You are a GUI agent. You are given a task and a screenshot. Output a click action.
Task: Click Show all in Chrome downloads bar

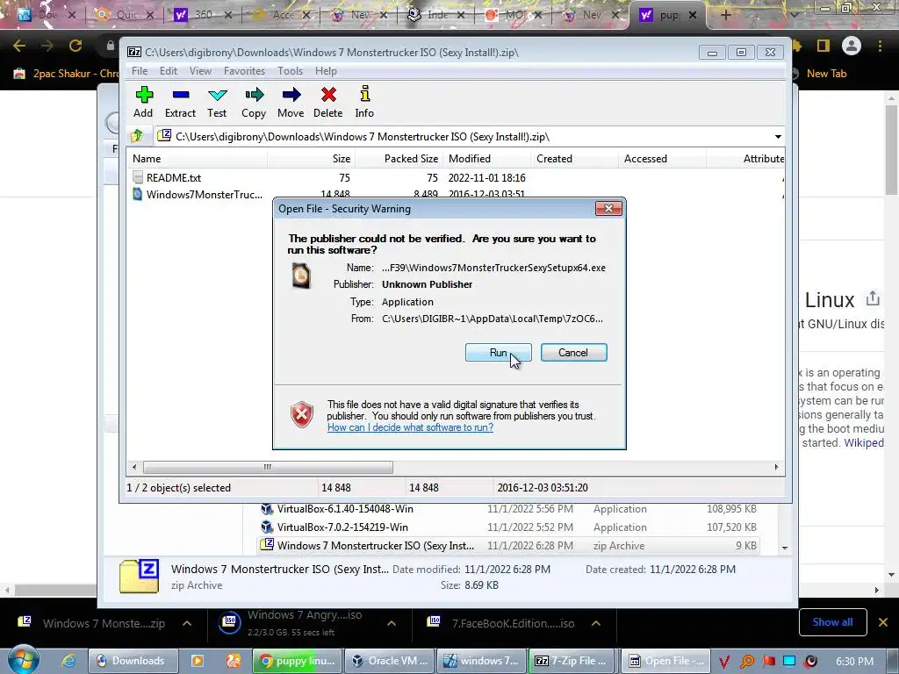[832, 622]
